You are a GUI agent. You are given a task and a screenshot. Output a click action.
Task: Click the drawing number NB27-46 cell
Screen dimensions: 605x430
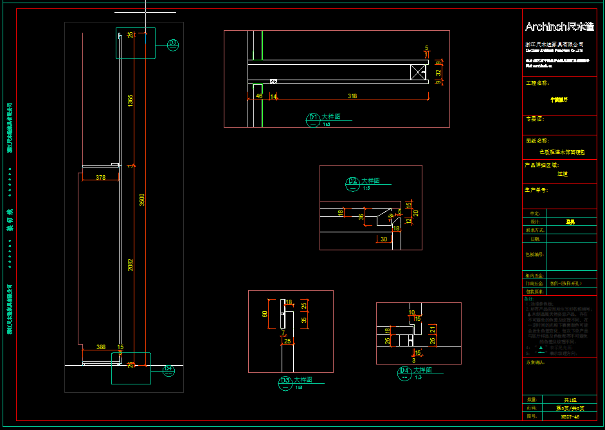click(x=570, y=417)
